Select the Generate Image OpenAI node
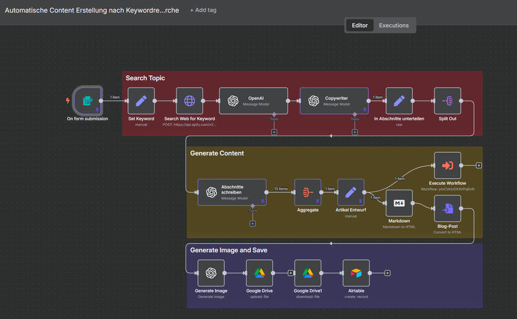 [211, 273]
